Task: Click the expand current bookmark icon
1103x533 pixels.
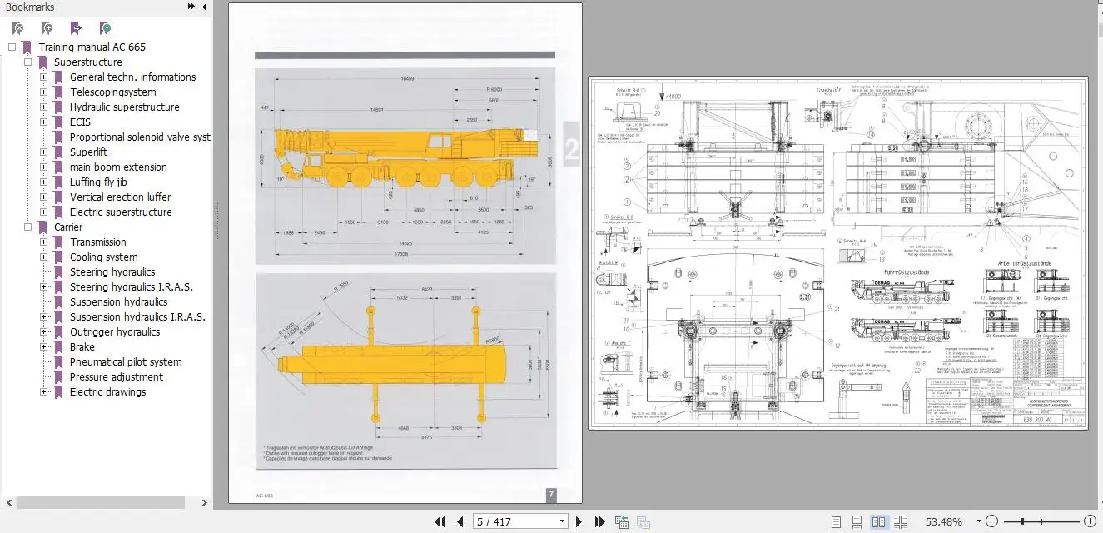Action: (x=76, y=28)
